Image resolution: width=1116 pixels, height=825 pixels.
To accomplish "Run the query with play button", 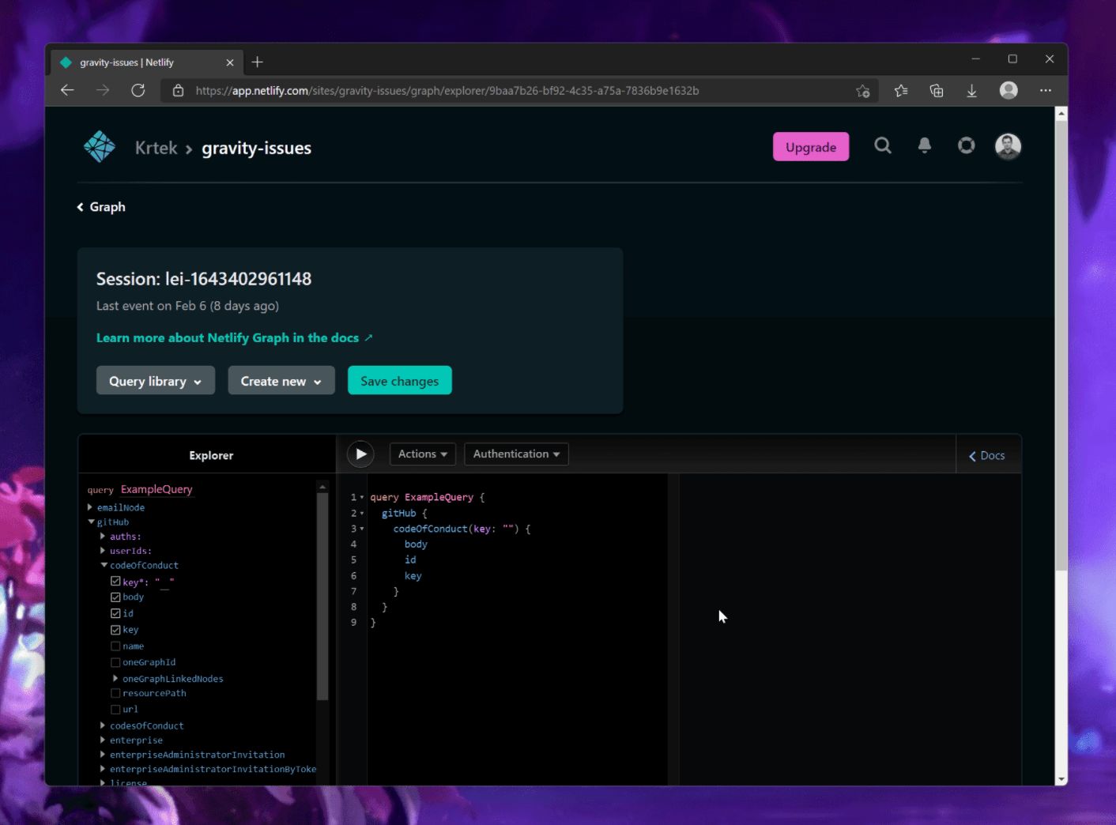I will click(360, 454).
